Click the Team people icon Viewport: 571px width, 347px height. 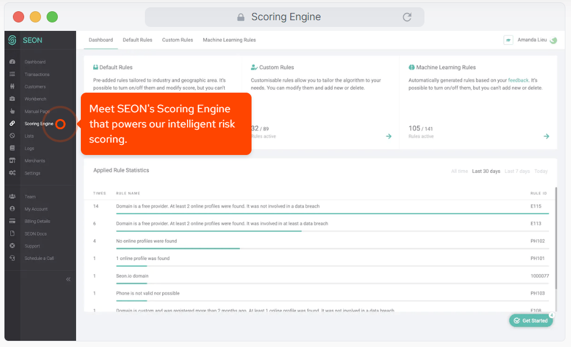pos(12,197)
